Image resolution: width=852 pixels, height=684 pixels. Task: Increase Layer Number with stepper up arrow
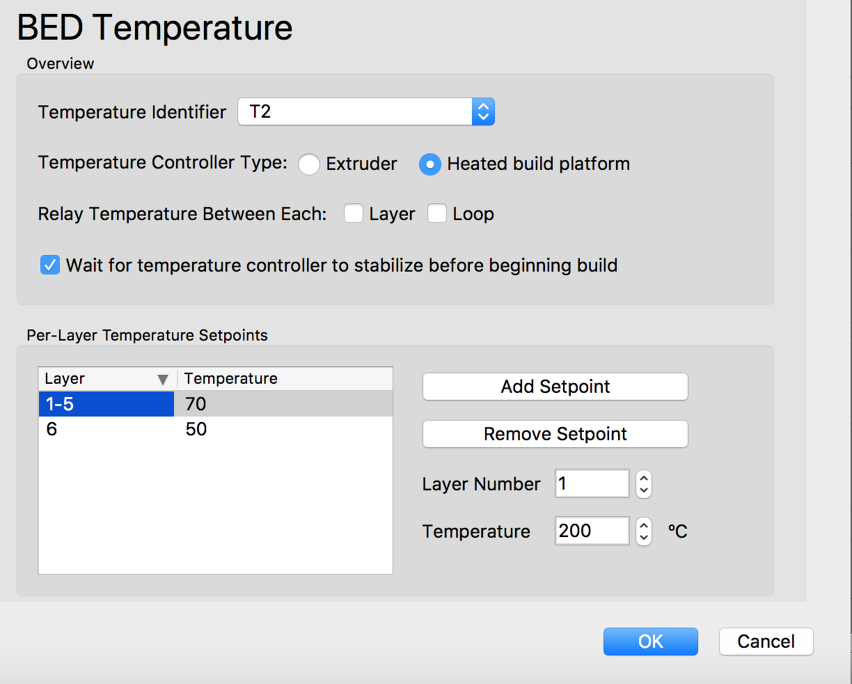(644, 478)
